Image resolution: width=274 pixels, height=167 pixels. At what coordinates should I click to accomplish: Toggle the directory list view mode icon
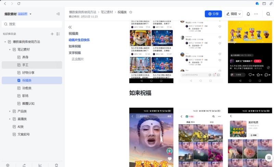tap(58, 34)
